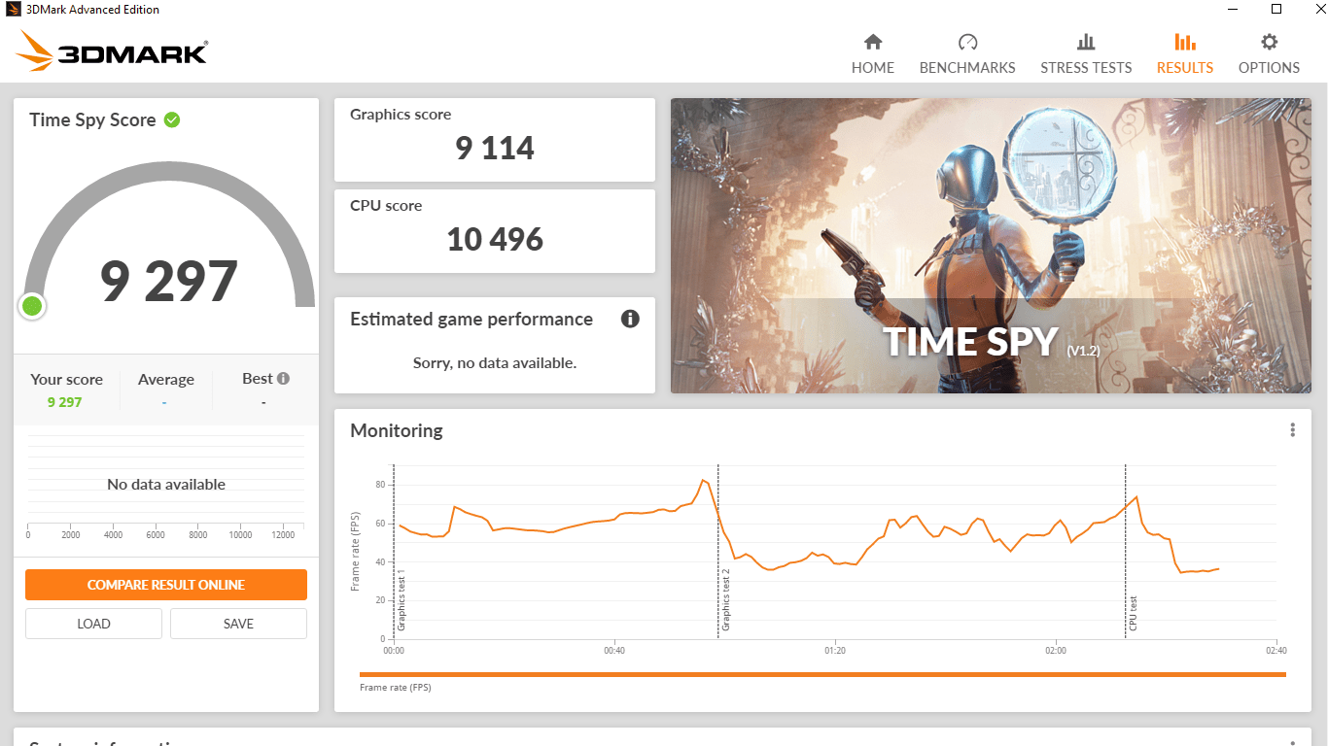
Task: Click the options gear icon
Action: [x=1269, y=42]
